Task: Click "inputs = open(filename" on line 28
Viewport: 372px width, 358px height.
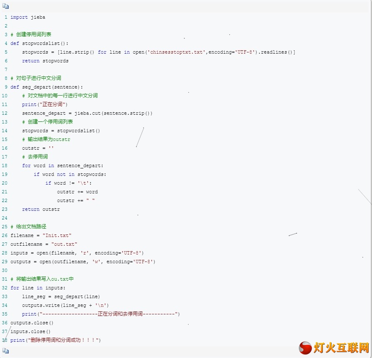Action: (42, 253)
